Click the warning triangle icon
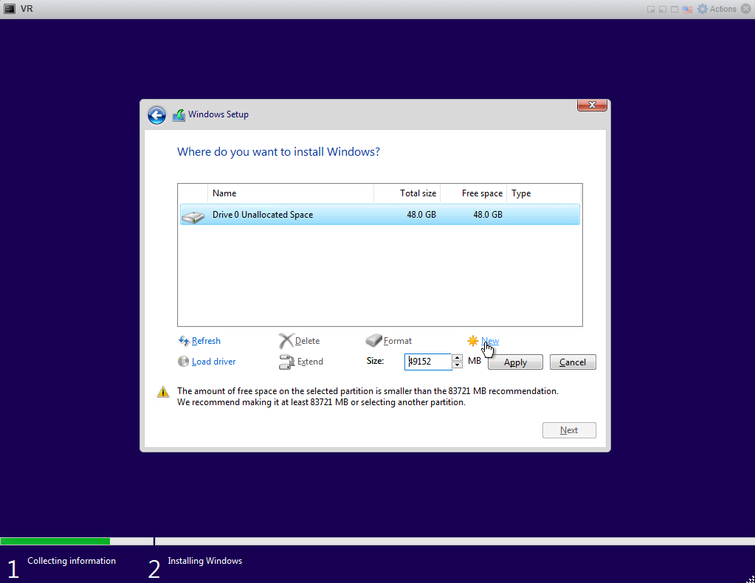Viewport: 755px width, 583px height. pyautogui.click(x=163, y=392)
